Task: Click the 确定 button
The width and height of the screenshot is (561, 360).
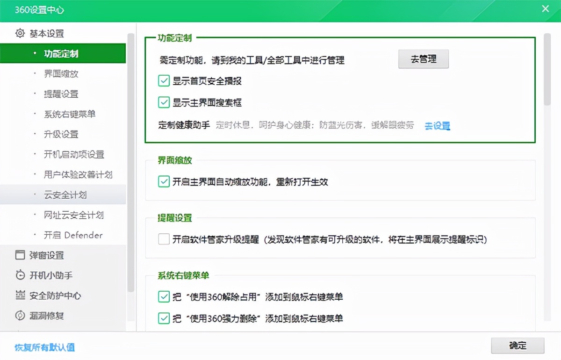Action: tap(518, 346)
